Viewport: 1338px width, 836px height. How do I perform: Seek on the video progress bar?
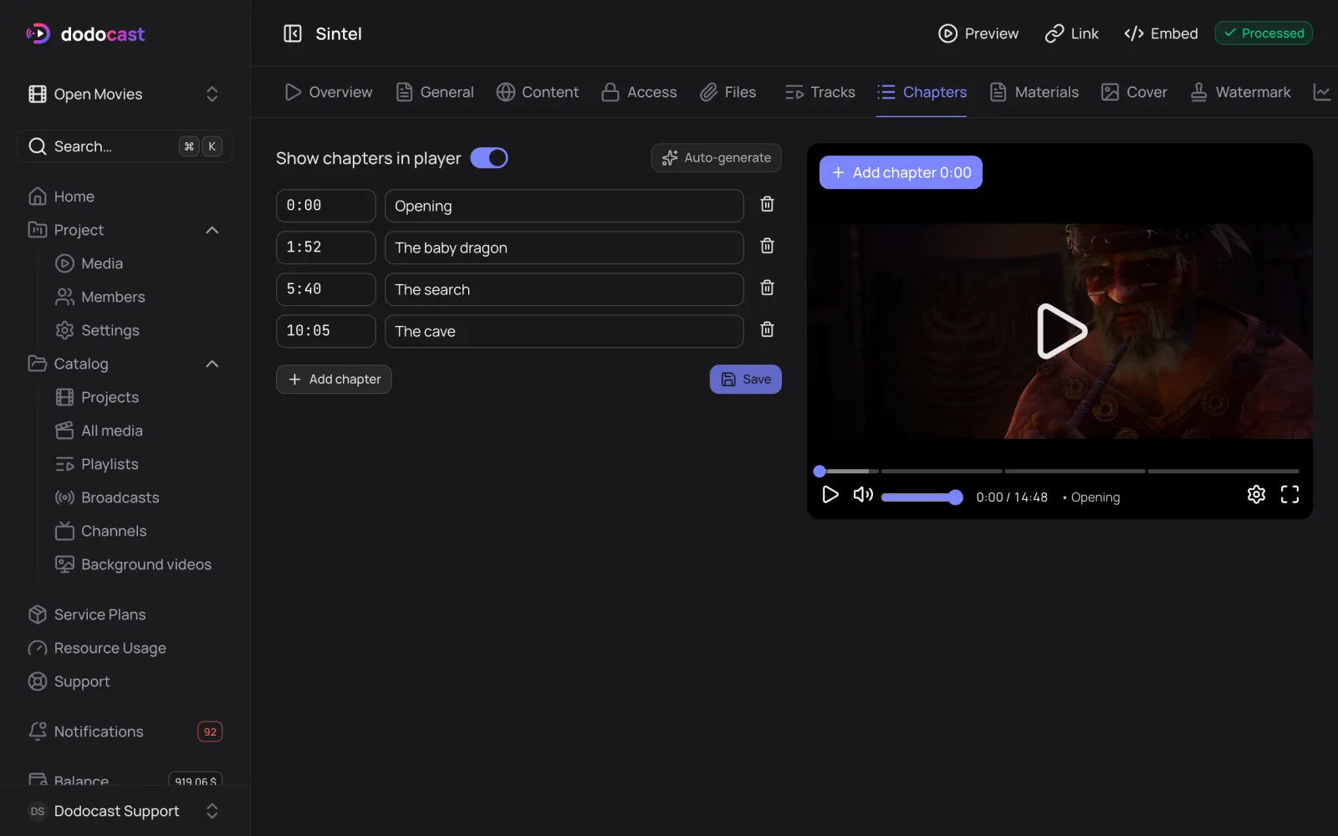(x=1057, y=472)
